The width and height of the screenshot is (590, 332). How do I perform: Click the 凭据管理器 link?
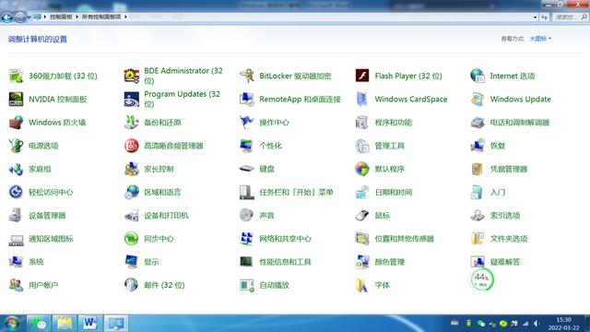(509, 169)
